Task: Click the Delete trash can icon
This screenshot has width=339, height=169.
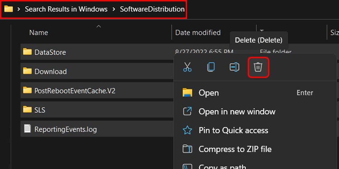Action: (258, 67)
